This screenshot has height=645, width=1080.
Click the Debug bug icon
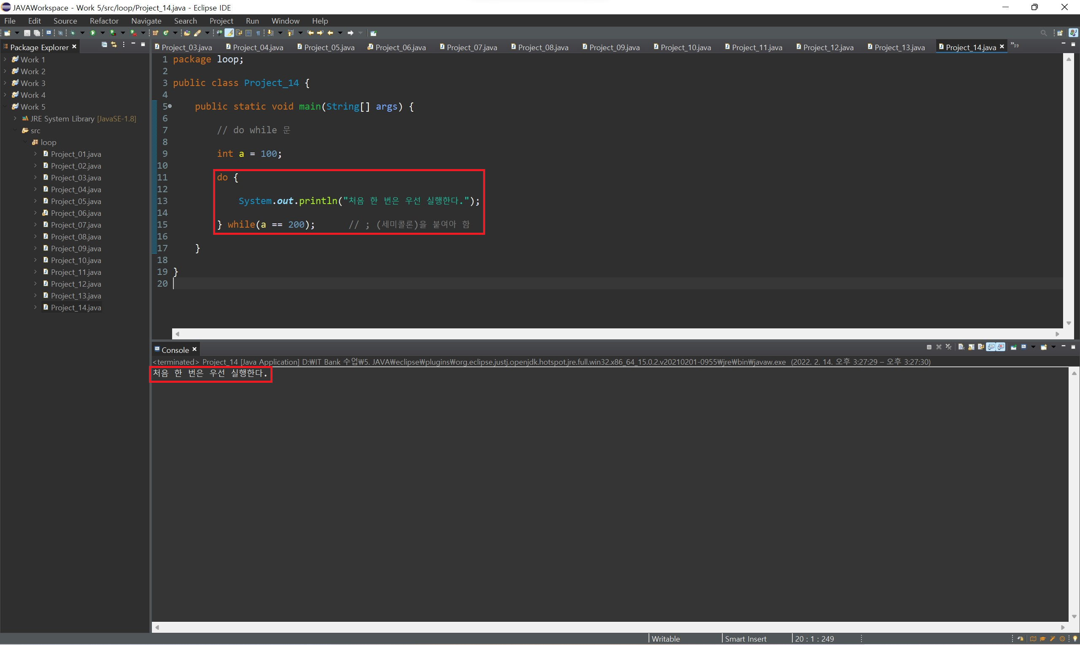73,33
